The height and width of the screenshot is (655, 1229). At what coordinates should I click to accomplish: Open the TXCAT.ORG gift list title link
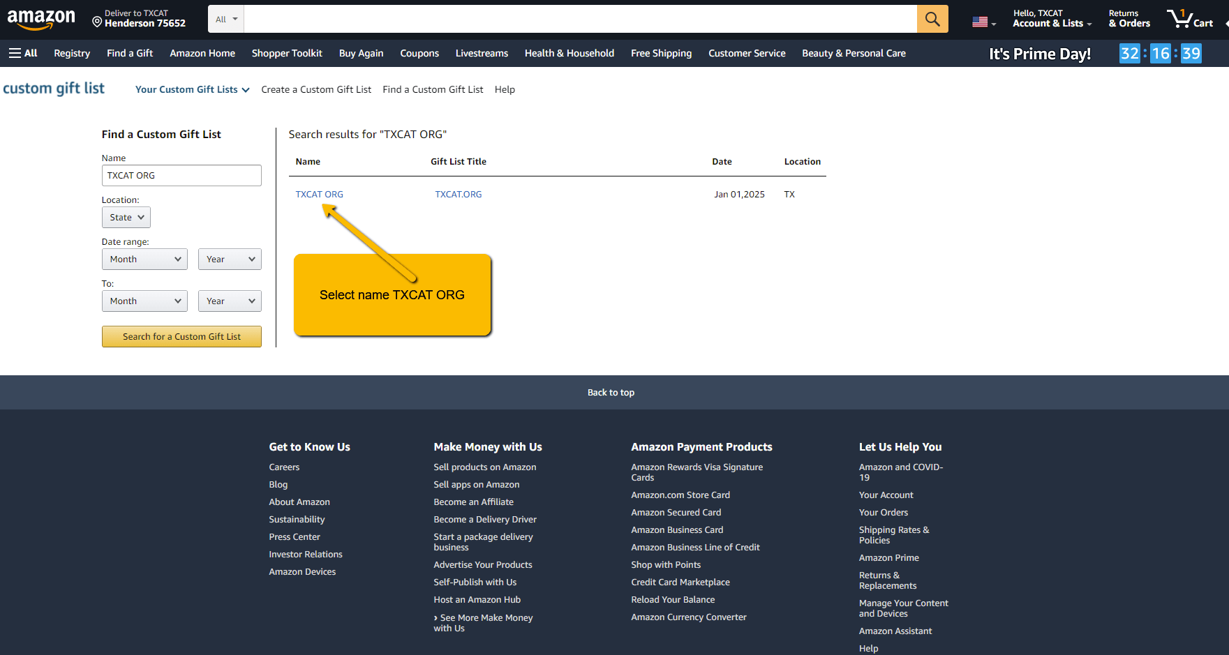coord(459,194)
